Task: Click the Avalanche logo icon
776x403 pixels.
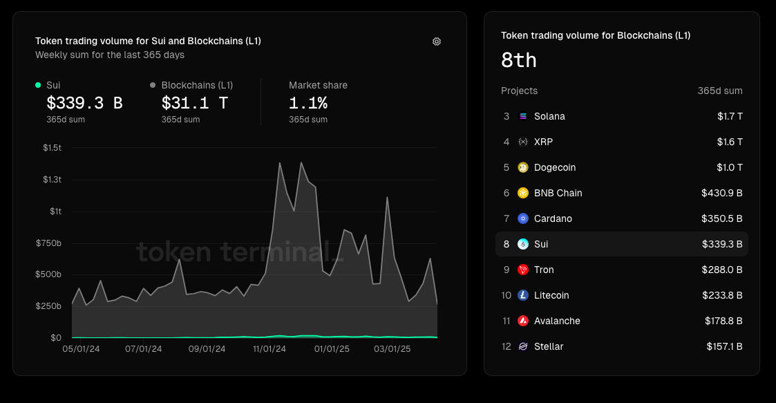Action: (x=523, y=321)
